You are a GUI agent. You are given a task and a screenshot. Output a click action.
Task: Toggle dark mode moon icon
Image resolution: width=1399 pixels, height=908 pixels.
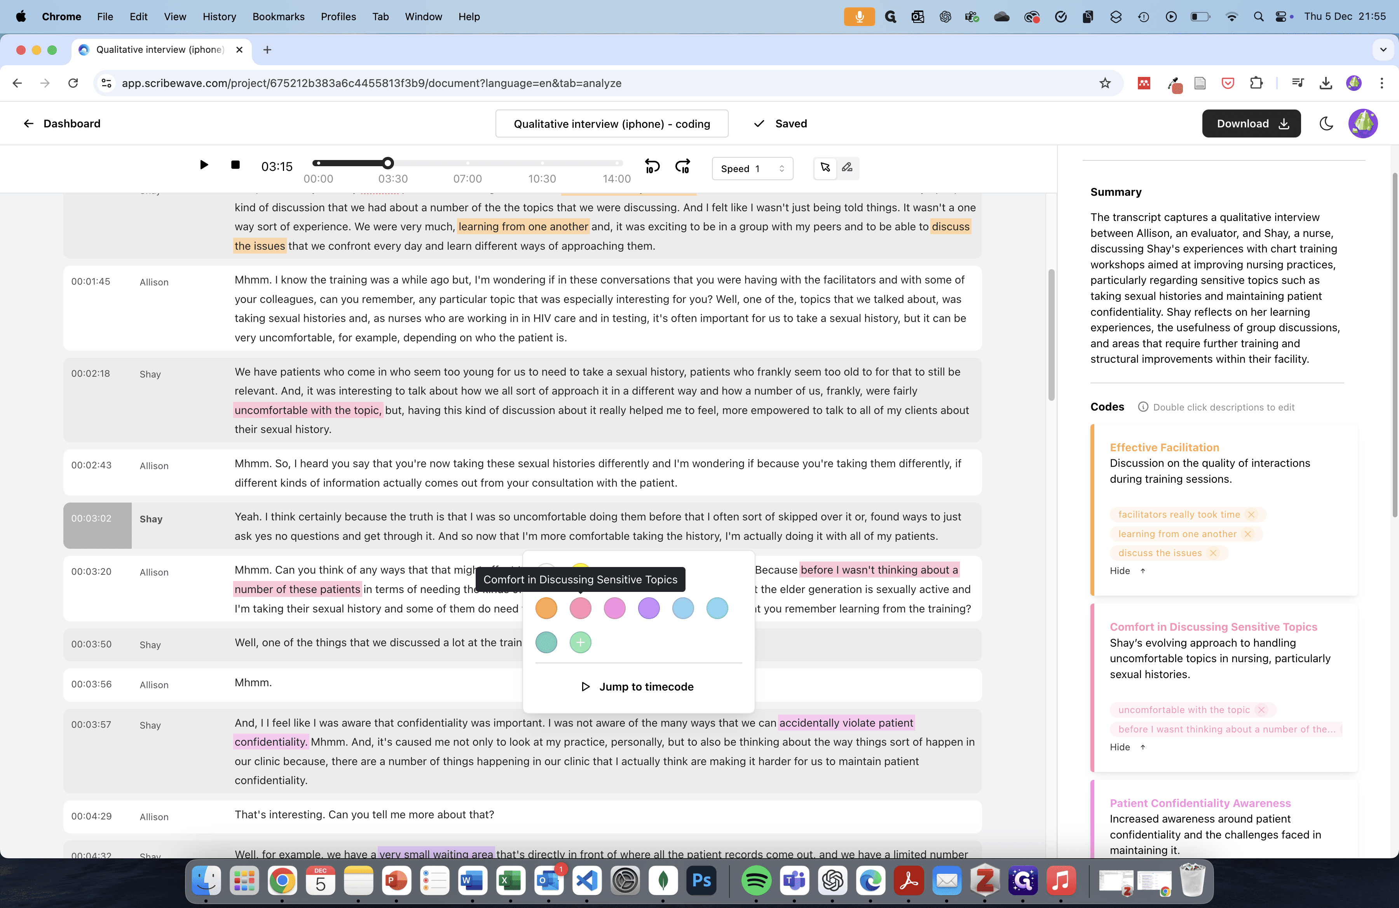[x=1326, y=124]
